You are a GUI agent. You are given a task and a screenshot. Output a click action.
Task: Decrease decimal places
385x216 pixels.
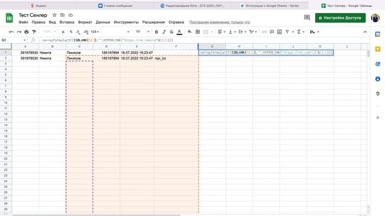point(78,32)
